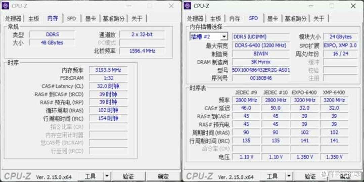Click the DDR5-6400 (3200 MHz) bandwidth field
This screenshot has height=182, width=364.
click(x=261, y=45)
